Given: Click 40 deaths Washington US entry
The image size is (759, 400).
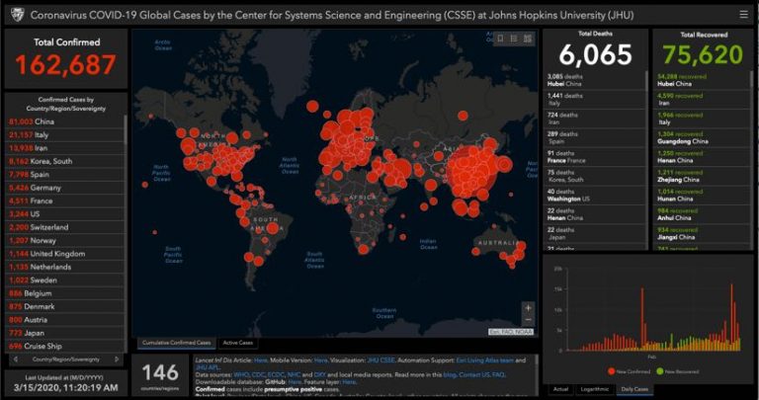Looking at the screenshot, I should (593, 195).
